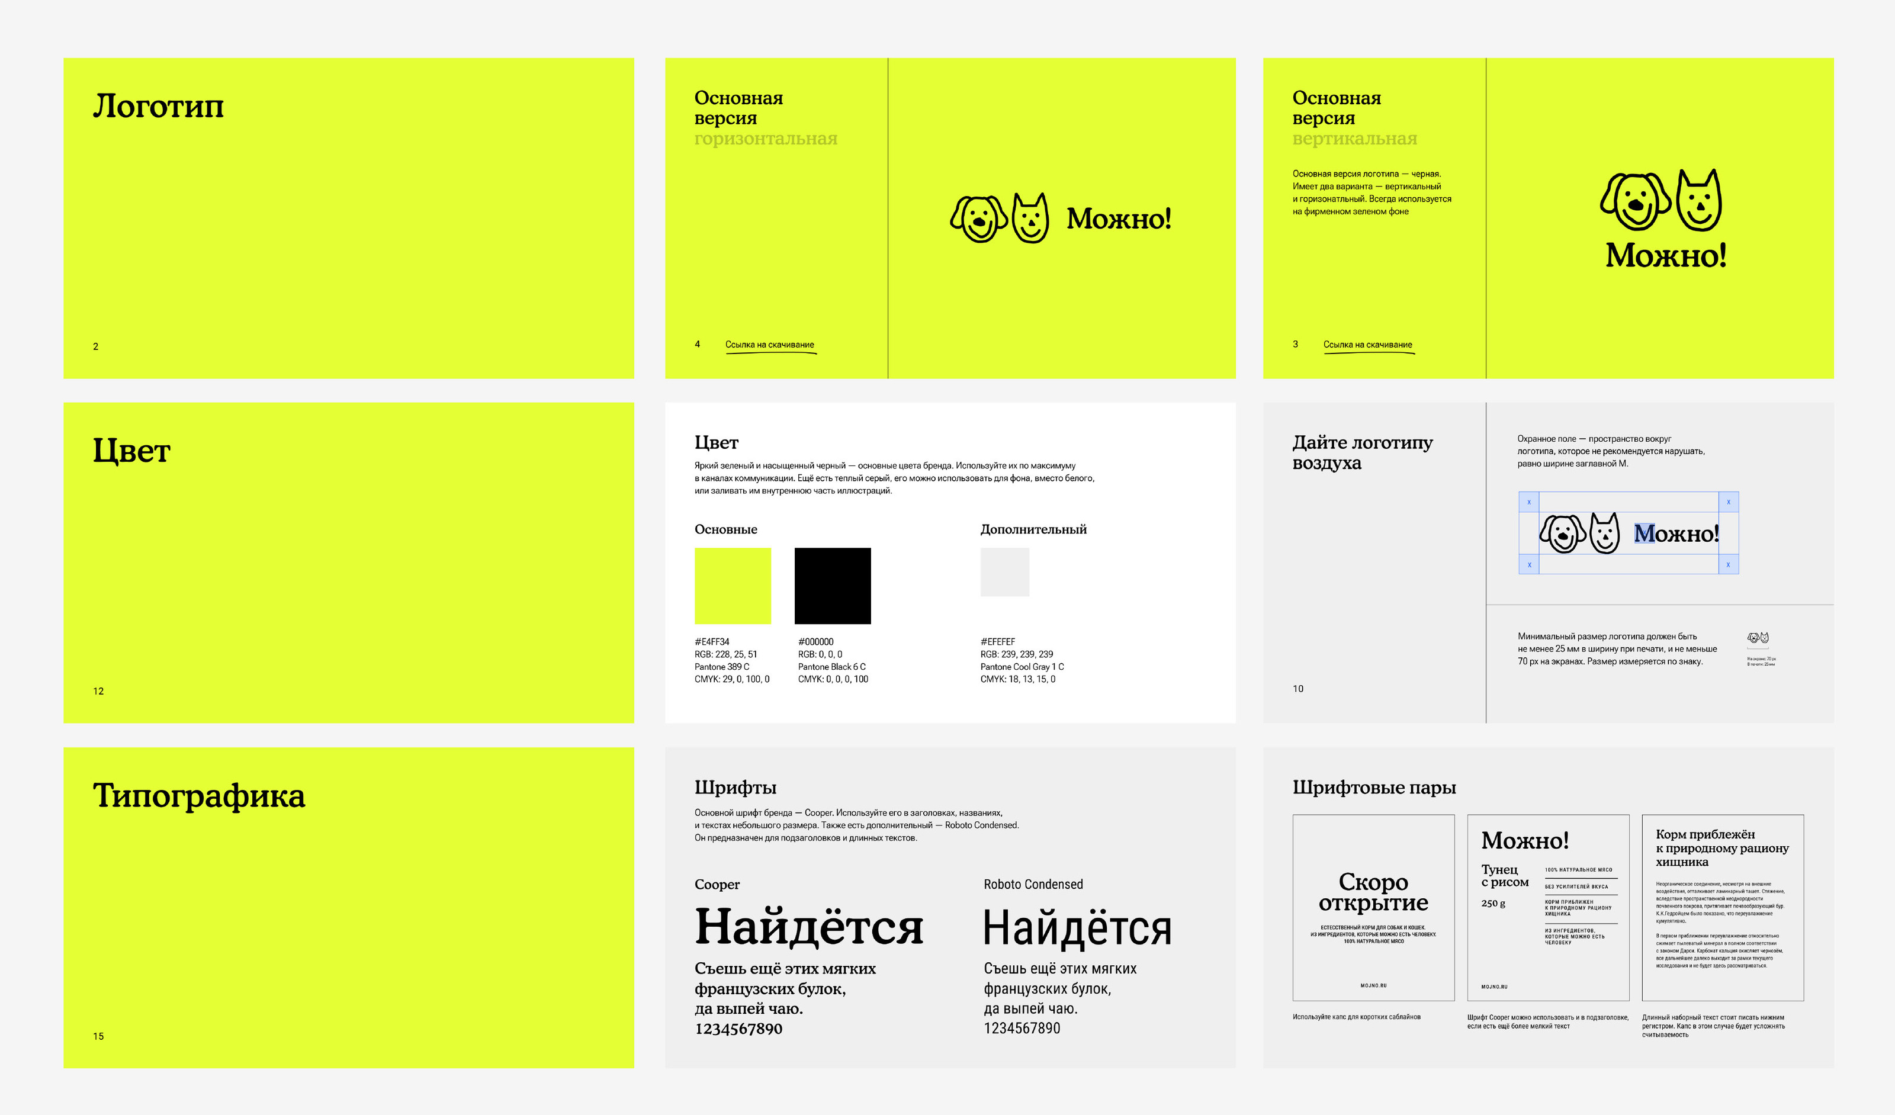
Task: Open the Цвет section title slide
Action: point(348,563)
